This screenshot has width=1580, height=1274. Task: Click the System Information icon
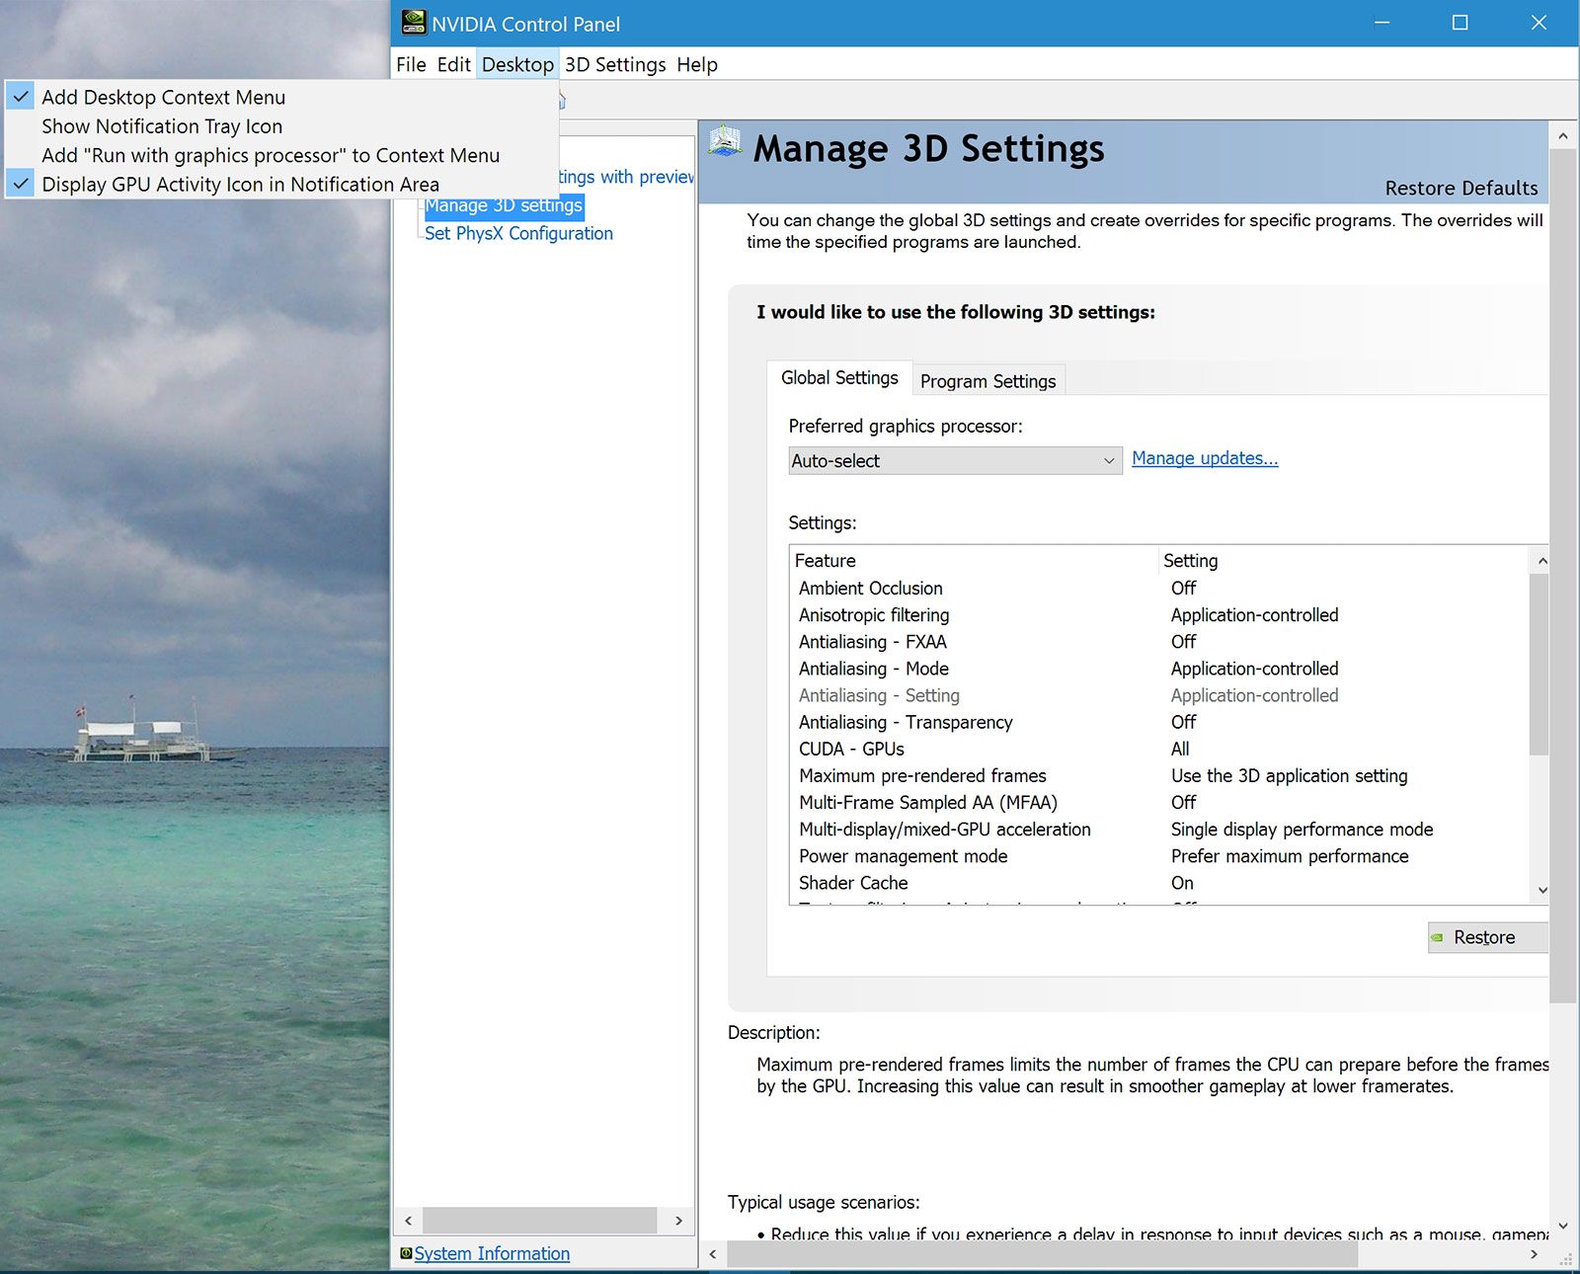(x=406, y=1253)
